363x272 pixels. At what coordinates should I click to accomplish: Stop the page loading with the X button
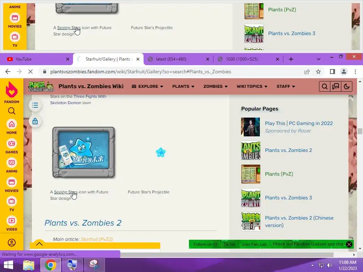point(30,72)
